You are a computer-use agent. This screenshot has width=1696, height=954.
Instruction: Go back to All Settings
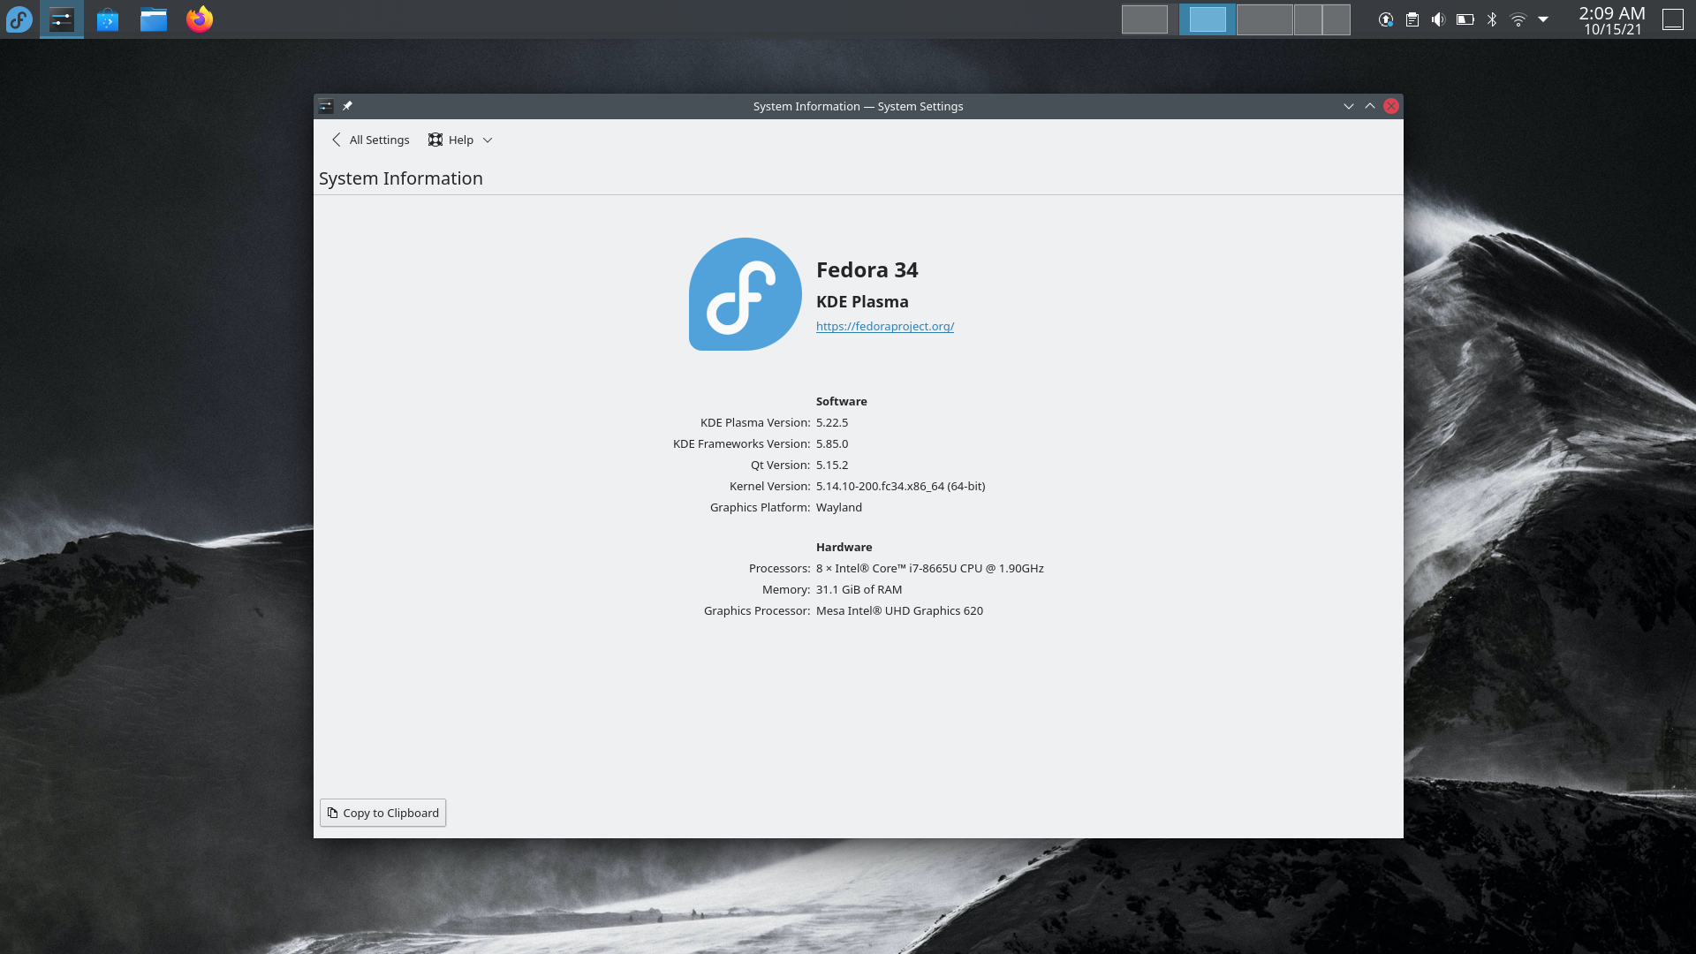point(370,140)
